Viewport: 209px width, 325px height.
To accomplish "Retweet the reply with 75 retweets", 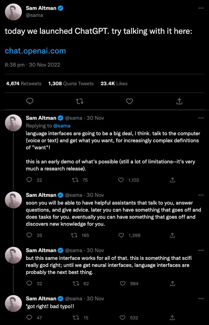I will [x=75, y=180].
